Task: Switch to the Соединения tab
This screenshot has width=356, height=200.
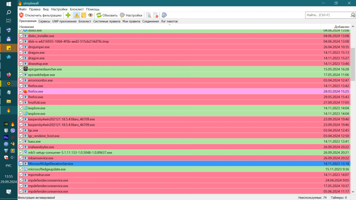Action: [150, 21]
